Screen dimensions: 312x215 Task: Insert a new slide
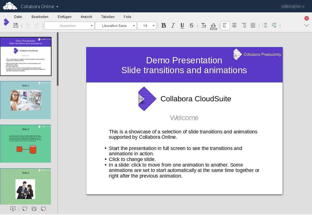[25, 209]
